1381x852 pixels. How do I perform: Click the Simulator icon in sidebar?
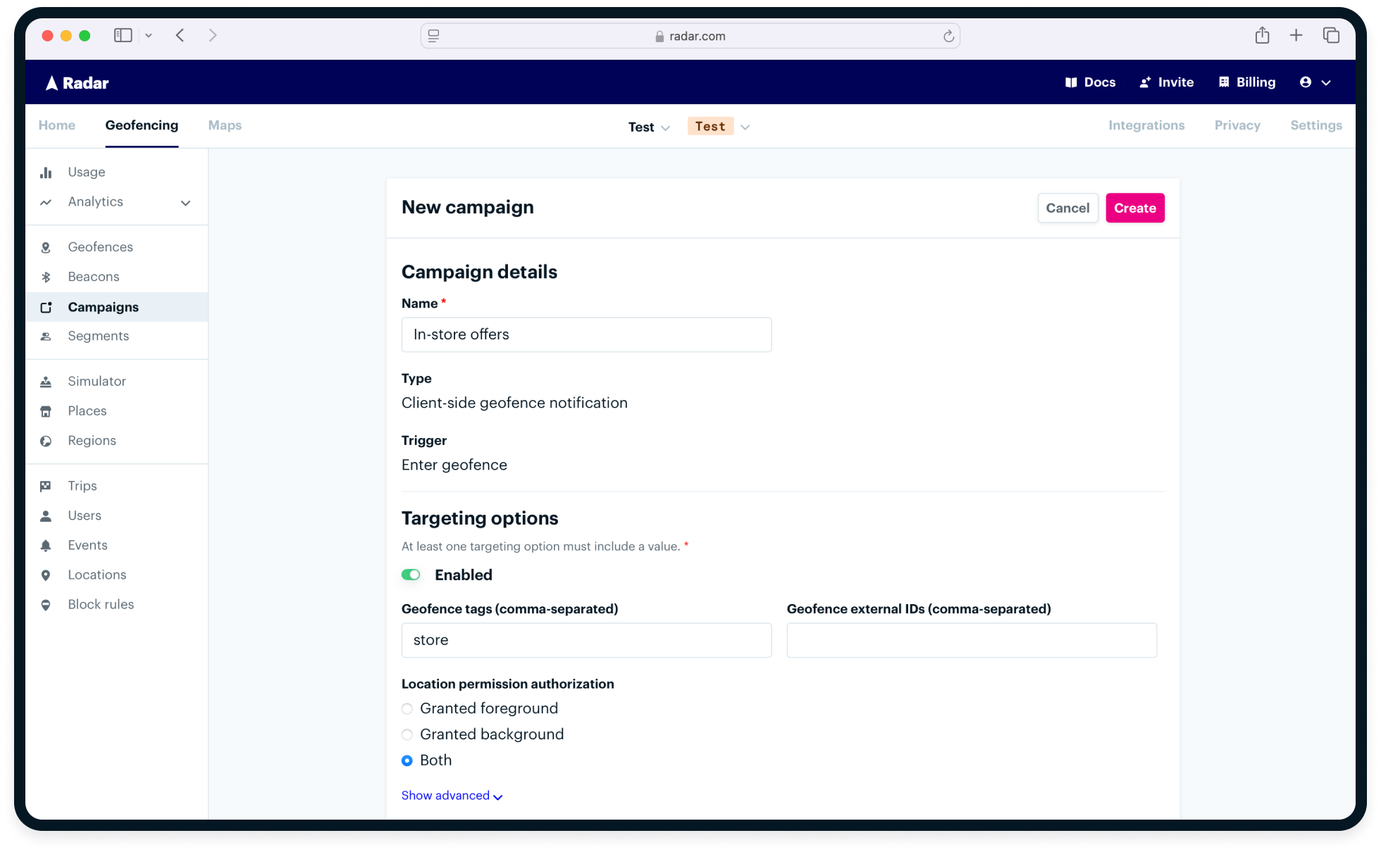(46, 382)
